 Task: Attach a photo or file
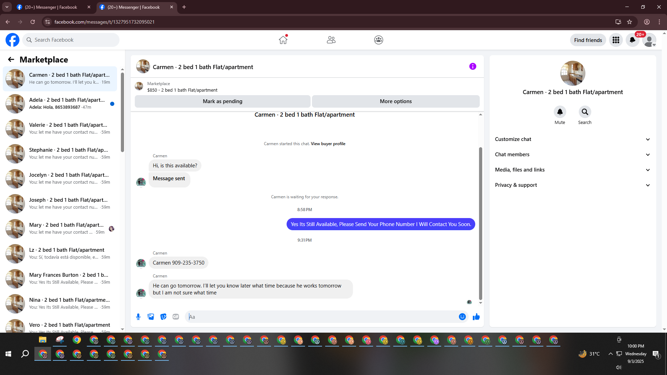[151, 317]
